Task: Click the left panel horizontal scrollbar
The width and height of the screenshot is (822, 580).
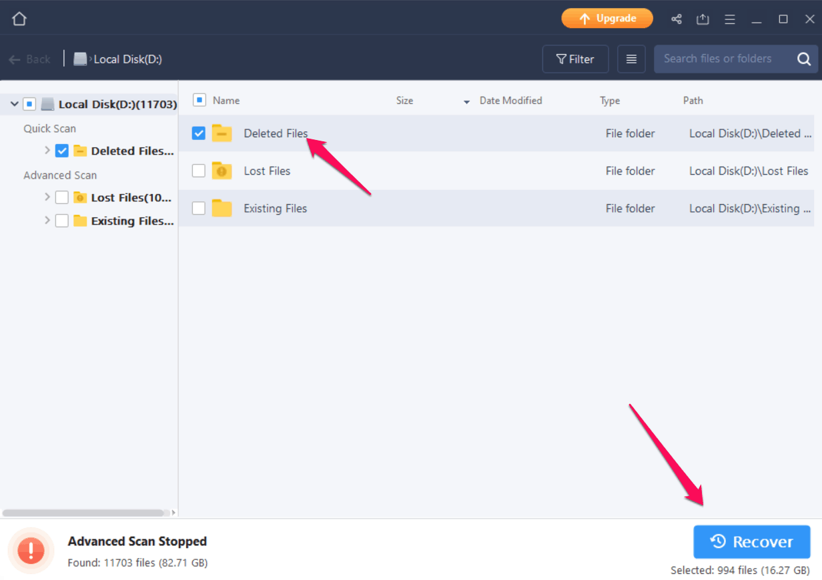Action: click(x=83, y=513)
